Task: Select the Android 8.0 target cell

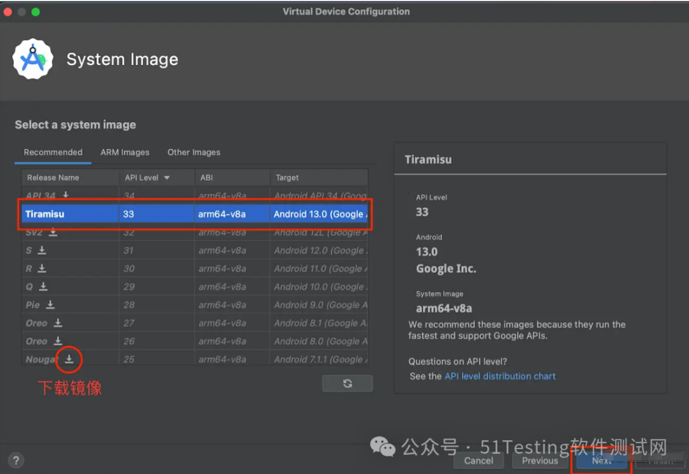Action: [319, 341]
